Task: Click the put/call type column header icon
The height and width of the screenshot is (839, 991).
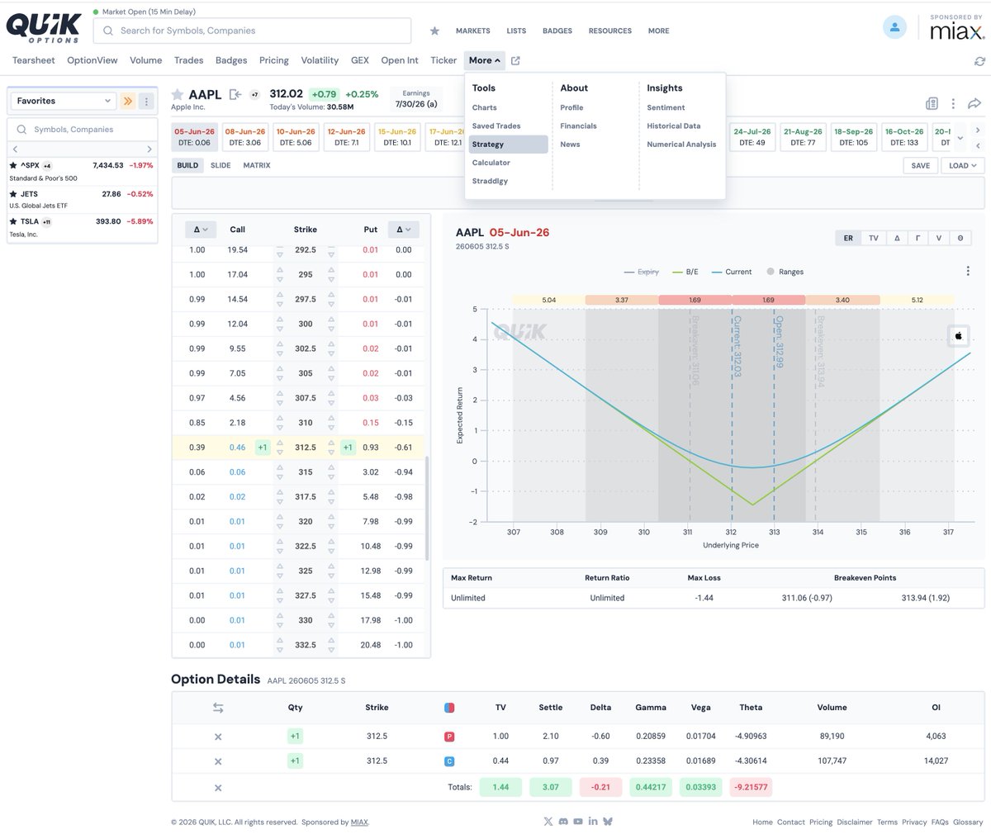Action: 449,708
